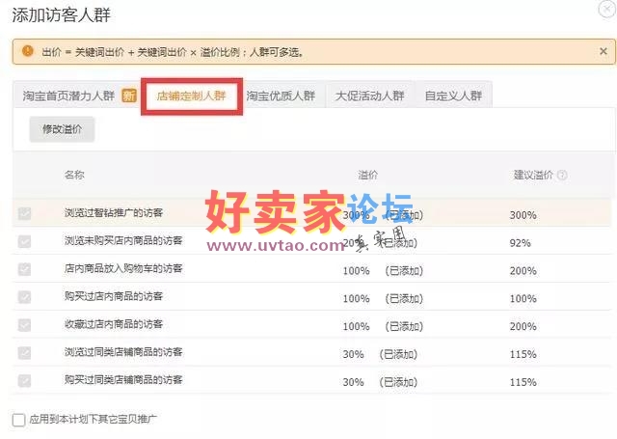
Task: Dismiss the orange bid formula banner
Action: (x=602, y=50)
